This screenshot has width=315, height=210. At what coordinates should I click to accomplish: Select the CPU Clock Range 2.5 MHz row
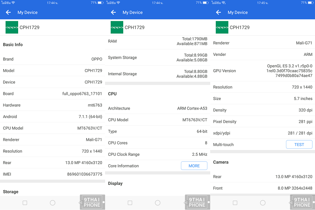[x=157, y=154]
